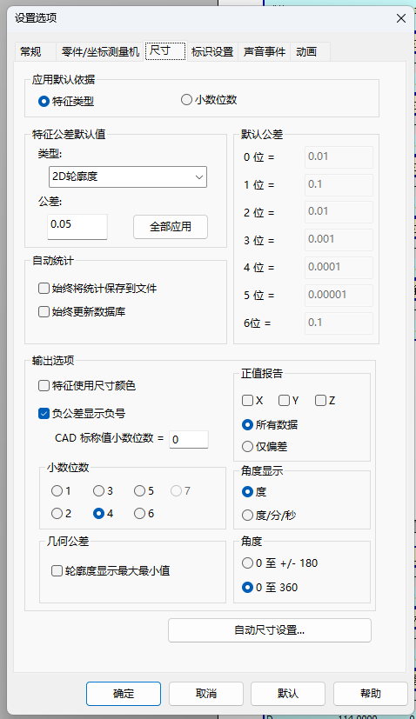Open 帮助 button
Screen dimensions: 416x719
pyautogui.click(x=371, y=693)
